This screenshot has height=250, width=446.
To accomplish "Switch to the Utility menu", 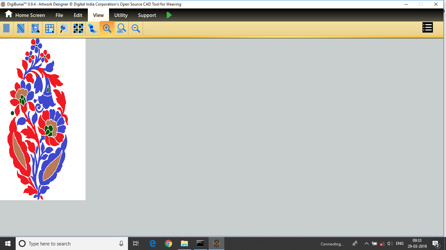I will [x=121, y=15].
